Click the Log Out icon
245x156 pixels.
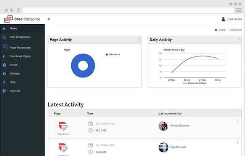[4, 91]
